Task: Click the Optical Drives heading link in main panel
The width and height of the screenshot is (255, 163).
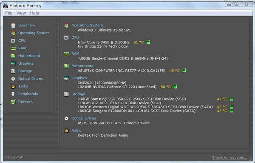Action: tap(84, 118)
